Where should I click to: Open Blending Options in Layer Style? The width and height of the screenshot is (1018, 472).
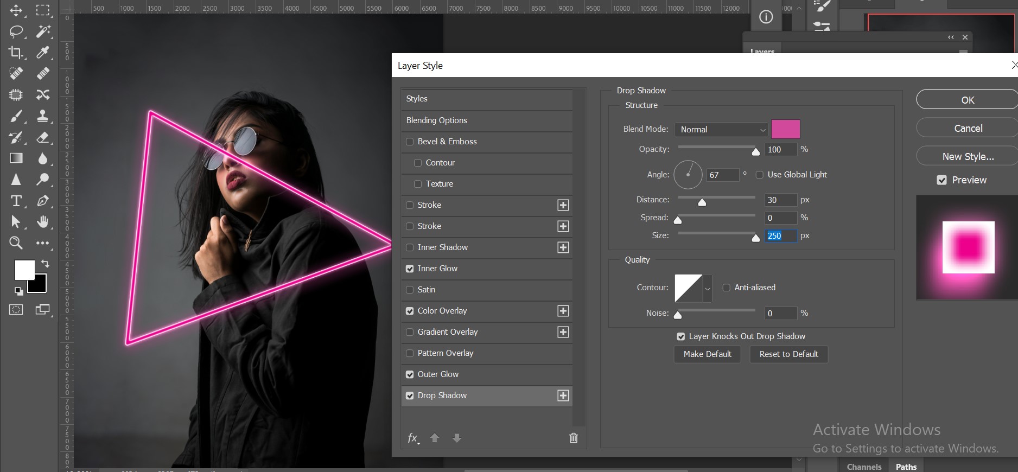[487, 120]
